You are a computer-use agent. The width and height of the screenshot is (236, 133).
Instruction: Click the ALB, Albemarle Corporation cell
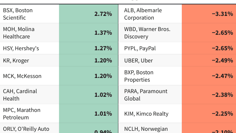150,14
